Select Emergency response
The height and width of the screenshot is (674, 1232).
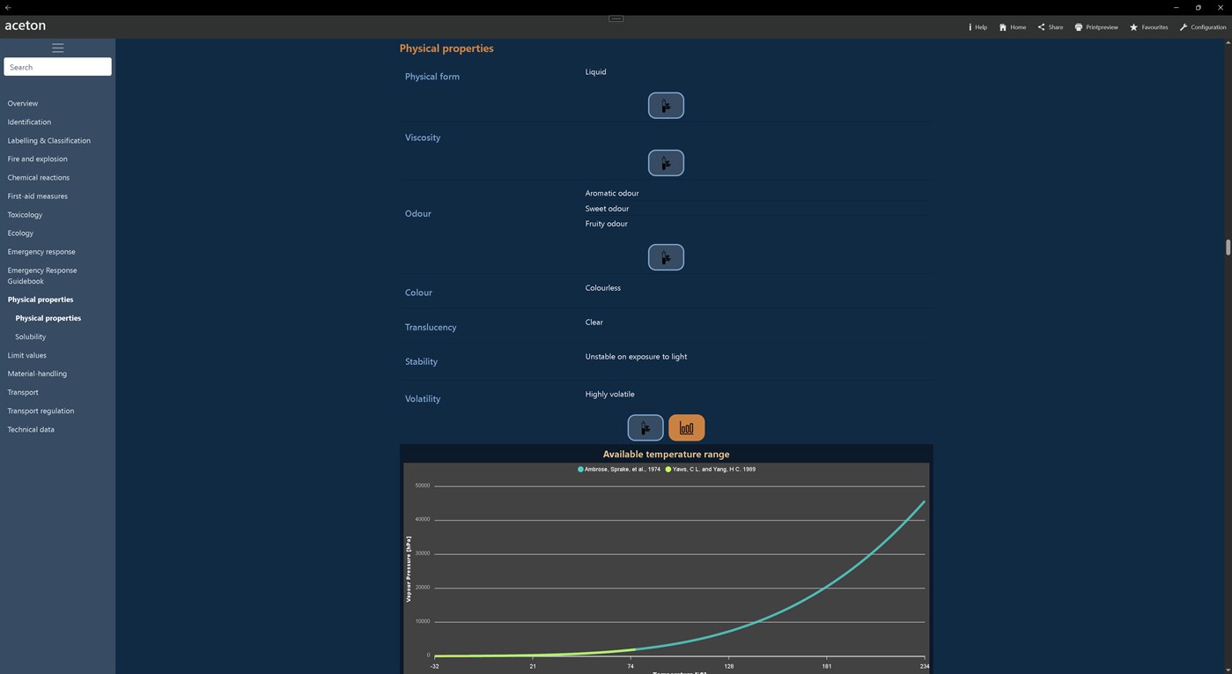tap(41, 251)
